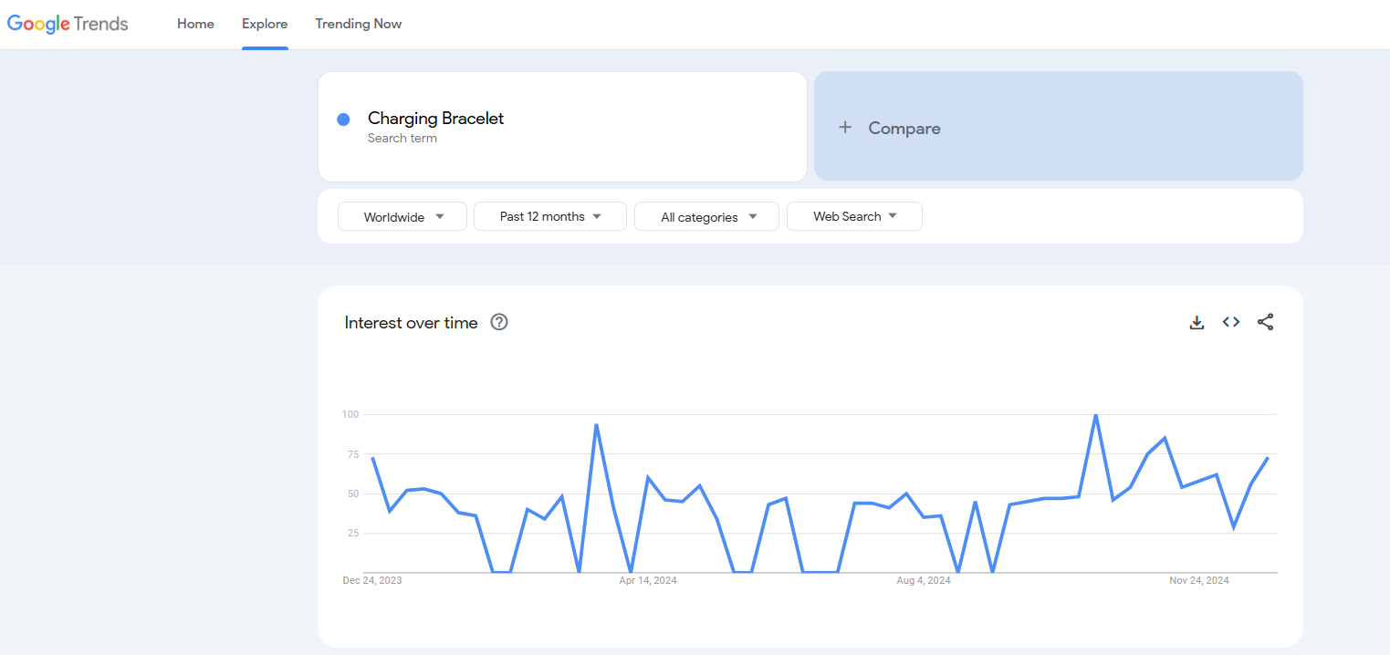Share the interest over time chart

pyautogui.click(x=1265, y=322)
